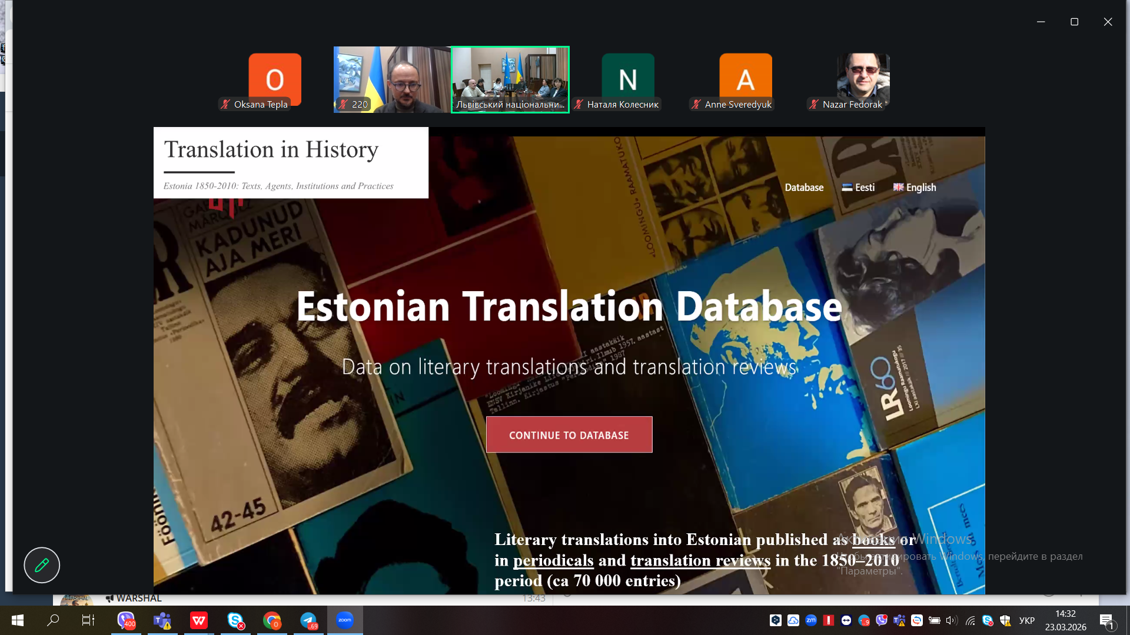Click the TeamViewer tray icon
Image resolution: width=1130 pixels, height=635 pixels.
[846, 620]
